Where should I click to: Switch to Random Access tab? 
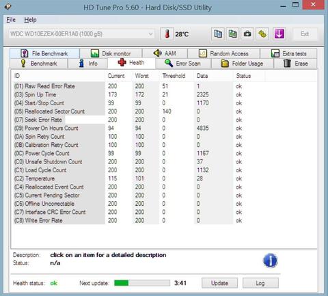(x=223, y=53)
